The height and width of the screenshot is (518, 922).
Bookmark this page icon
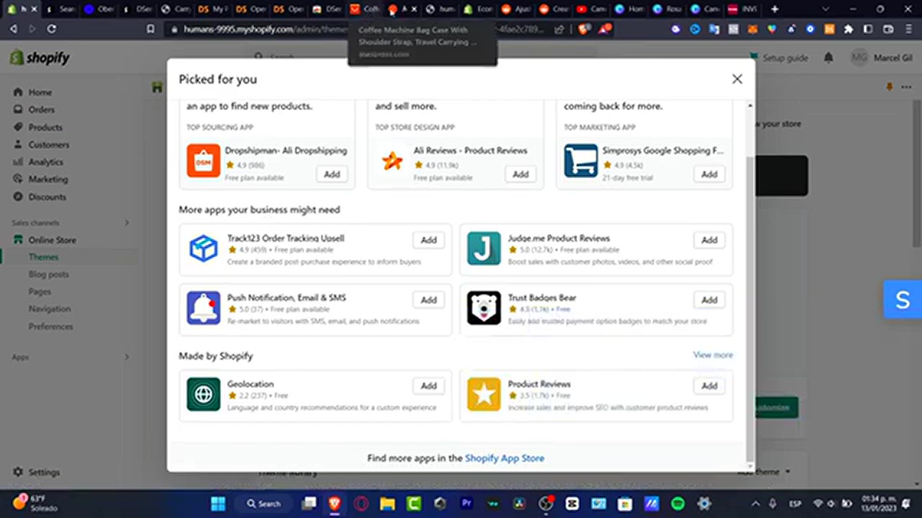pos(150,29)
